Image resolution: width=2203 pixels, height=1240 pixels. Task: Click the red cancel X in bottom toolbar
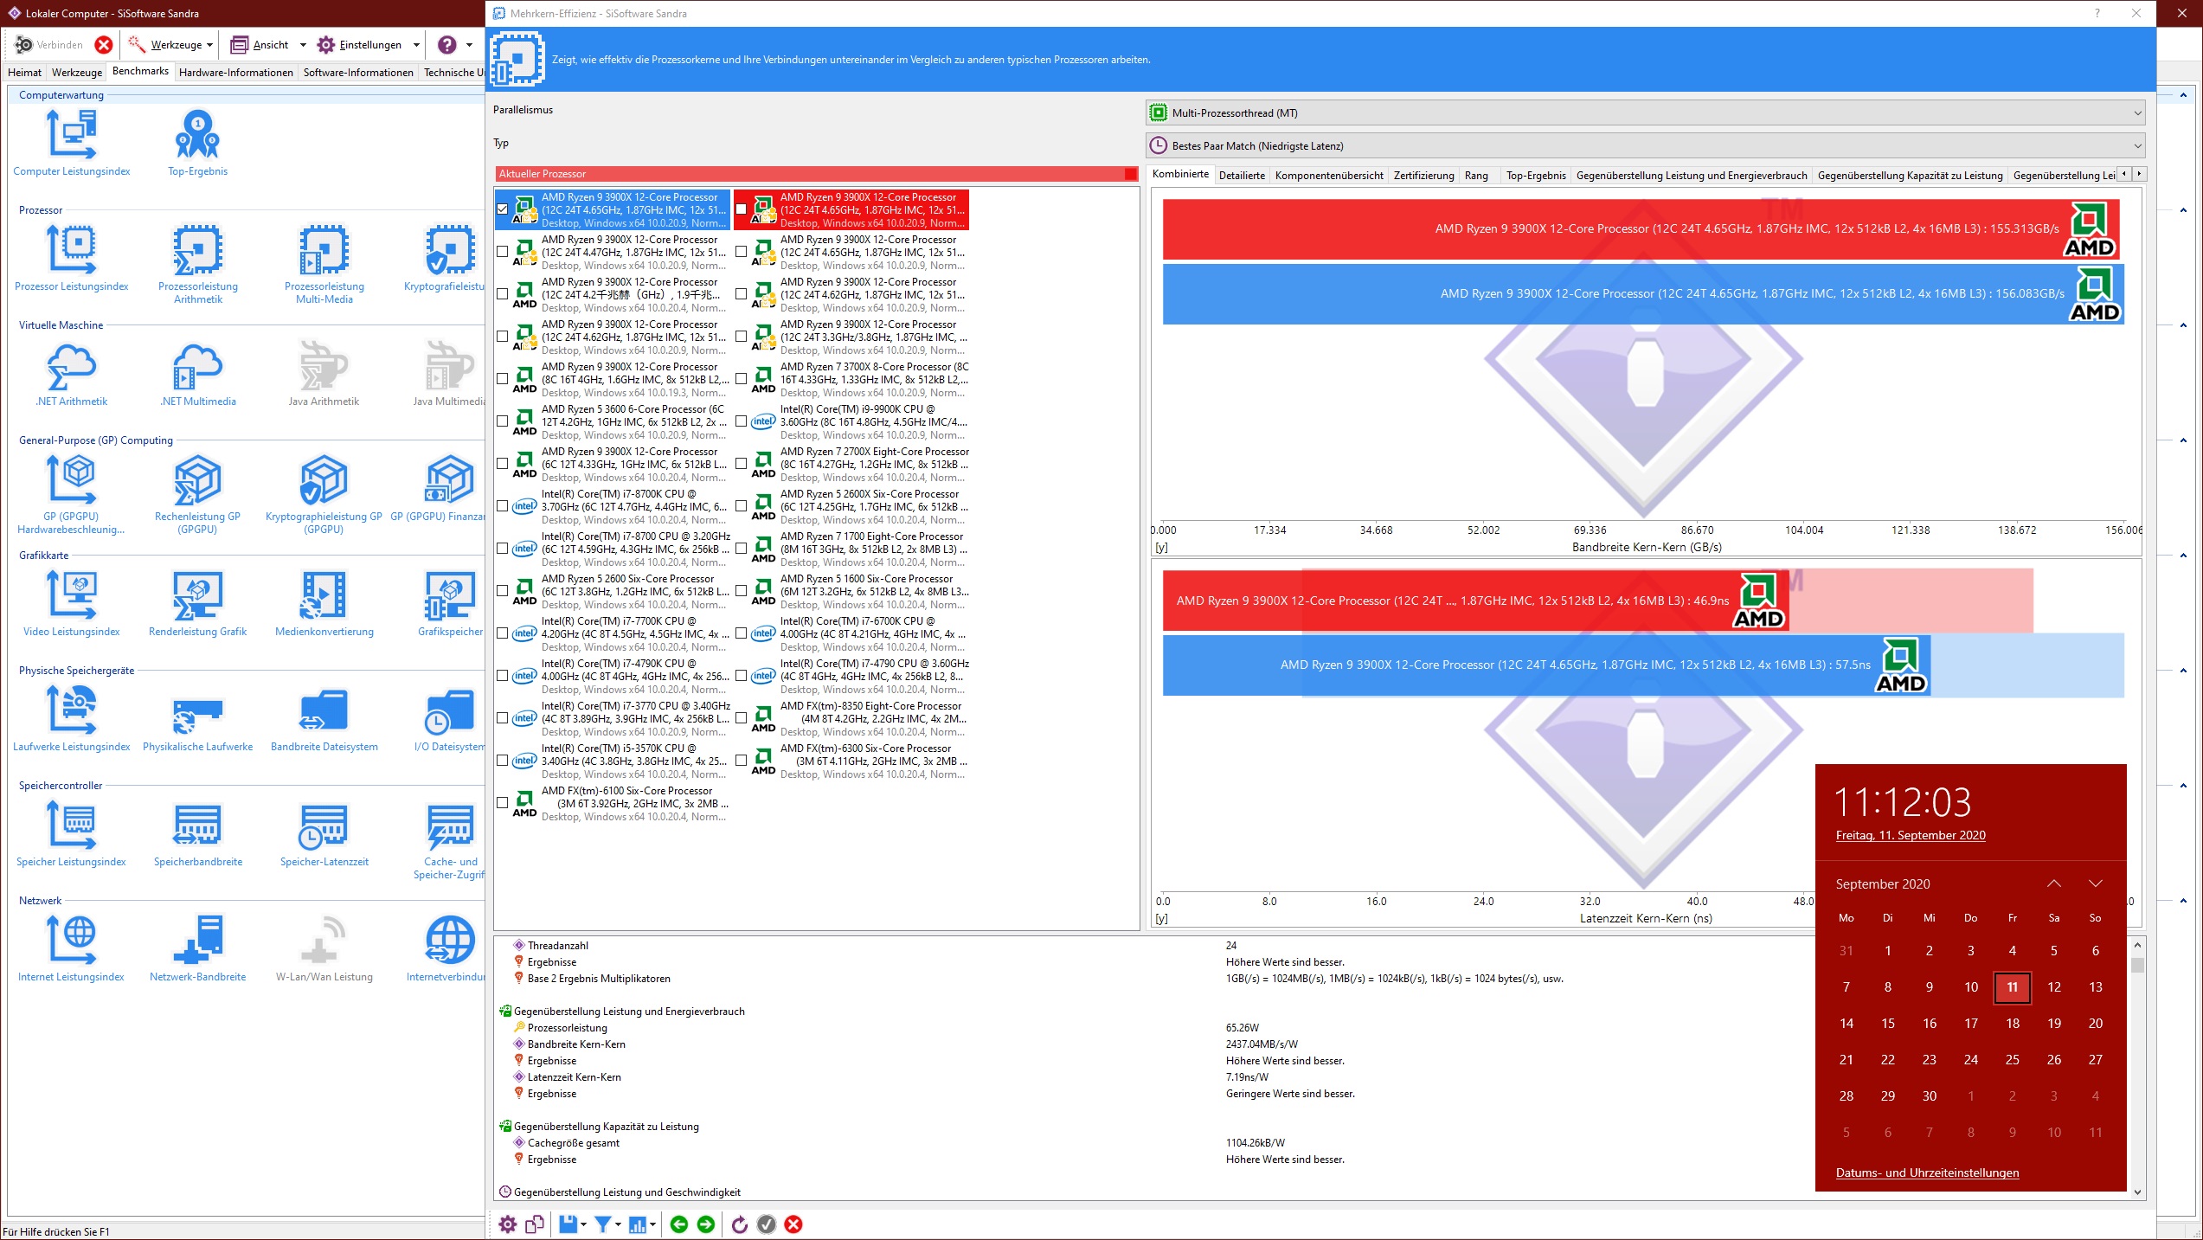793,1224
